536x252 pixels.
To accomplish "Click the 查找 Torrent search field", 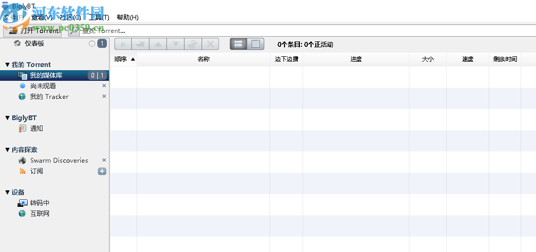I will (x=308, y=31).
